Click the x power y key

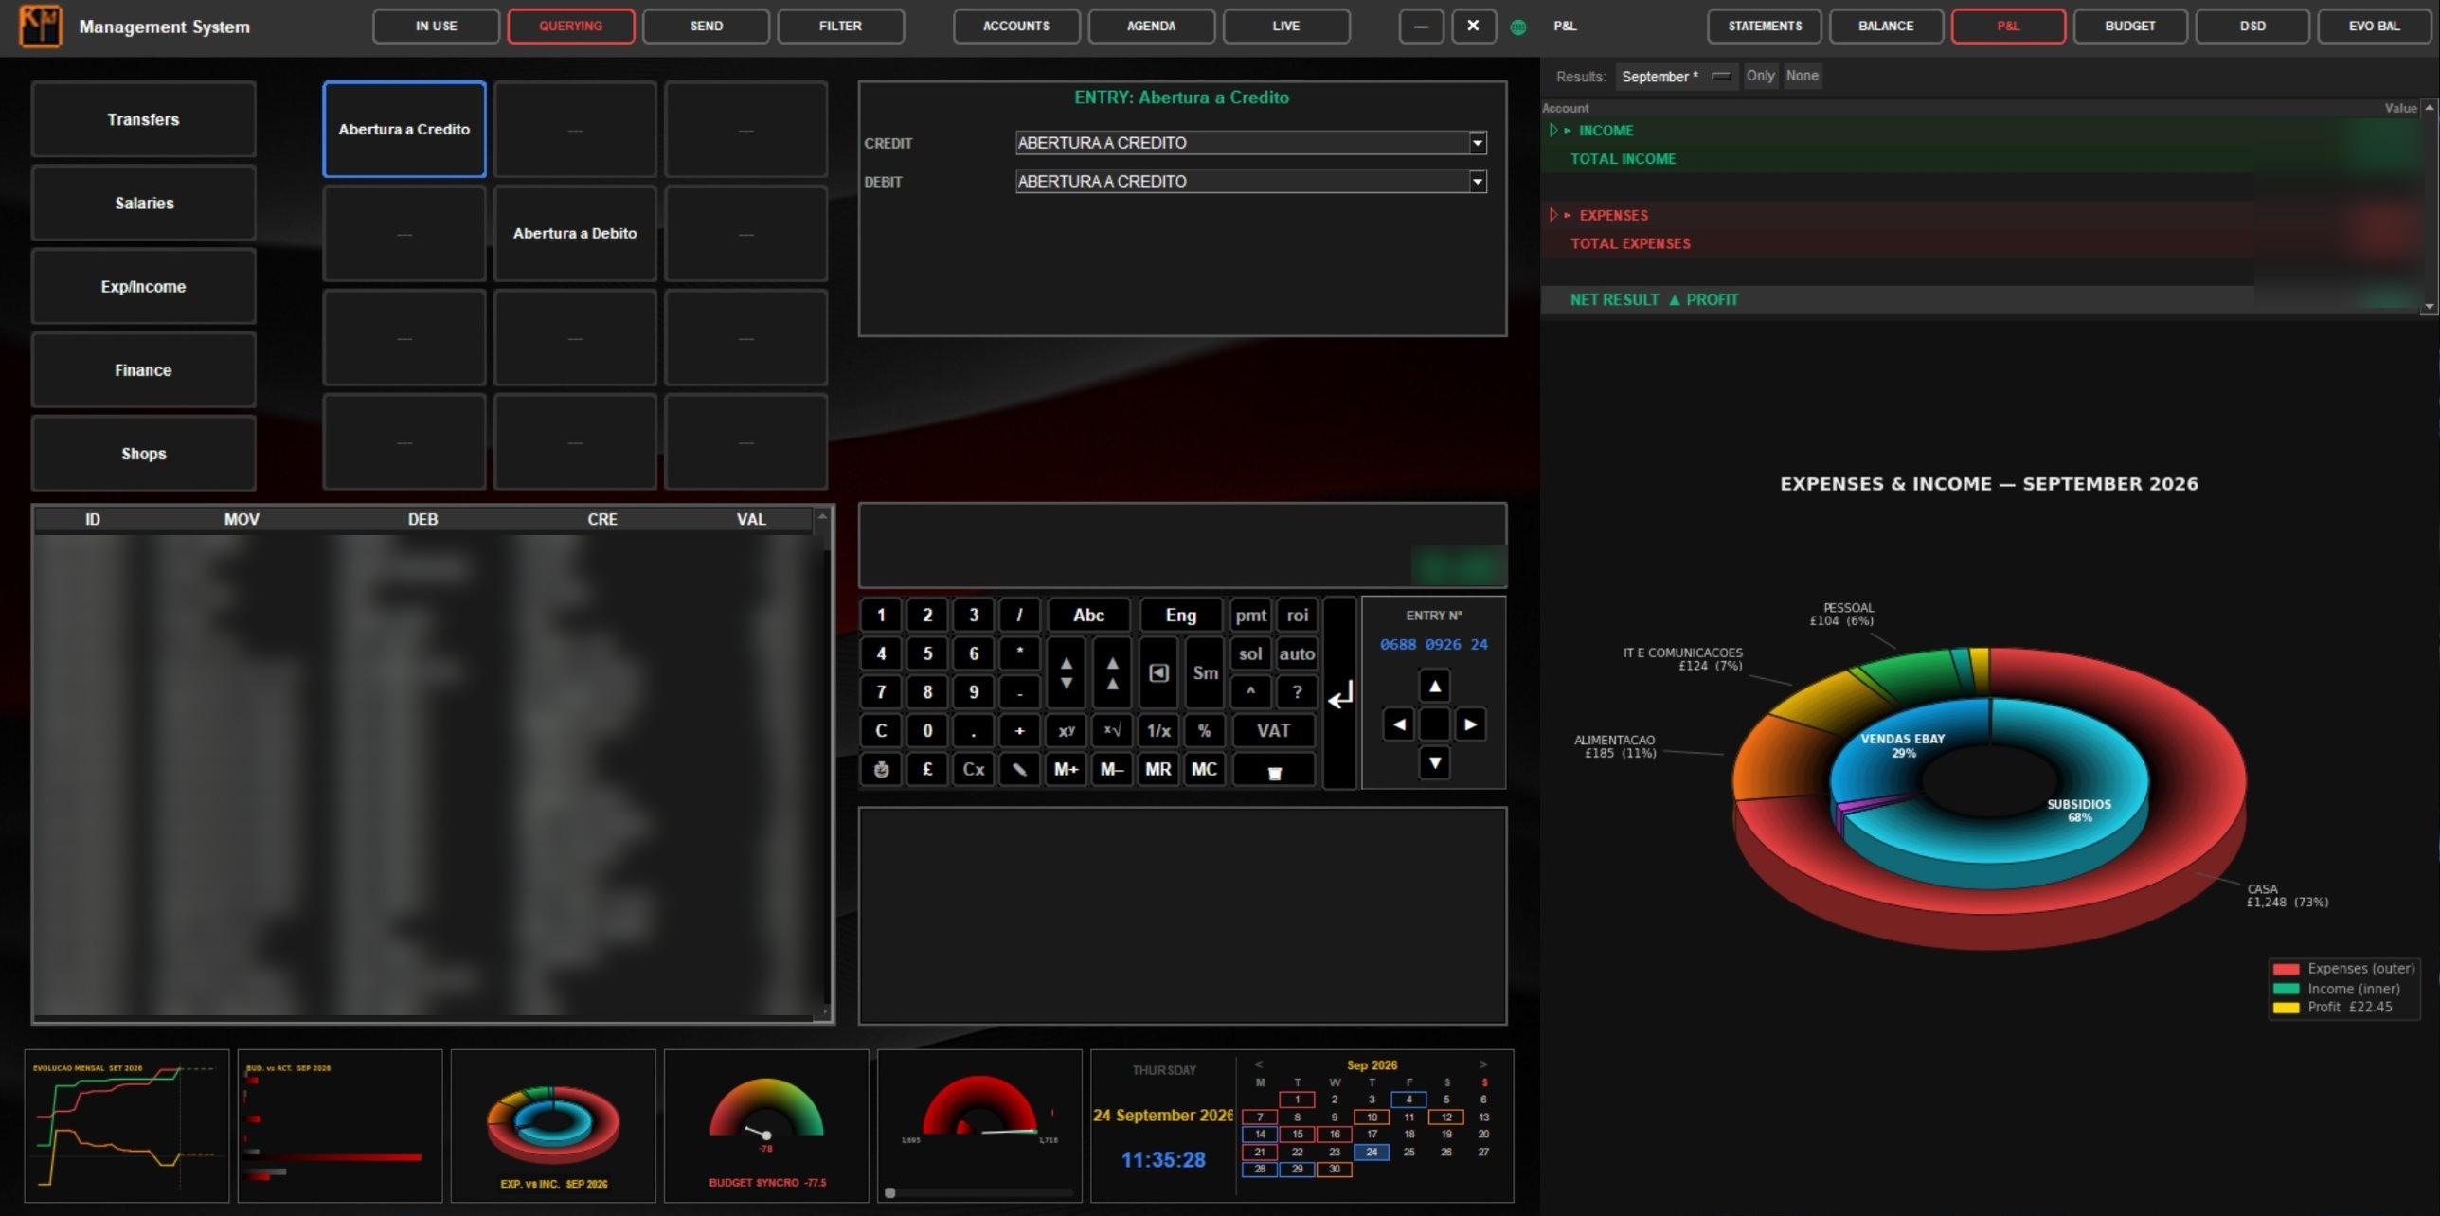point(1067,730)
